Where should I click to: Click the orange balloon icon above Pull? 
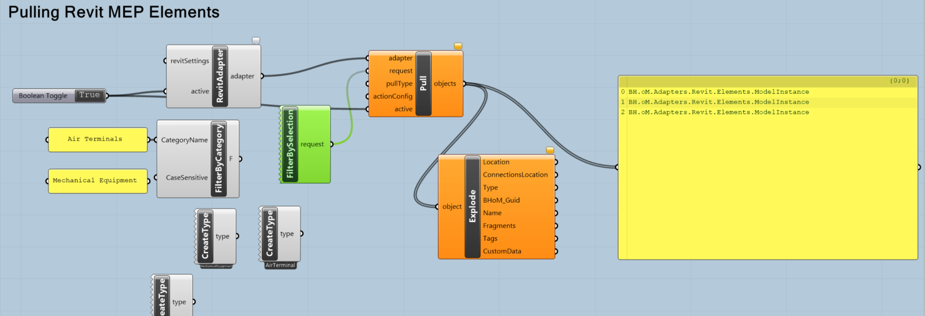pos(458,47)
